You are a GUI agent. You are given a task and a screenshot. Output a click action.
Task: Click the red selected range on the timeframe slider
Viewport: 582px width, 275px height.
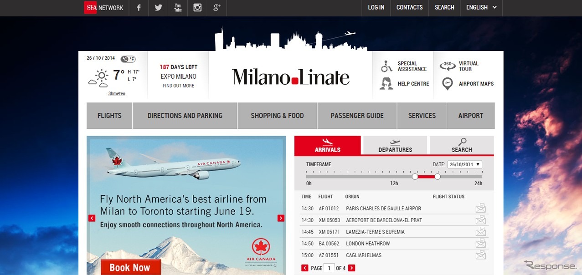(x=426, y=176)
